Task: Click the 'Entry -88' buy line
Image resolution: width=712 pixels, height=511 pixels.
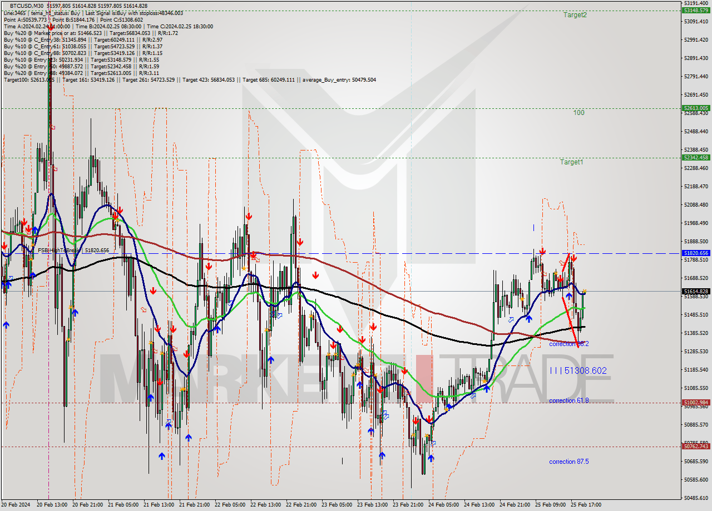Action: pyautogui.click(x=81, y=73)
